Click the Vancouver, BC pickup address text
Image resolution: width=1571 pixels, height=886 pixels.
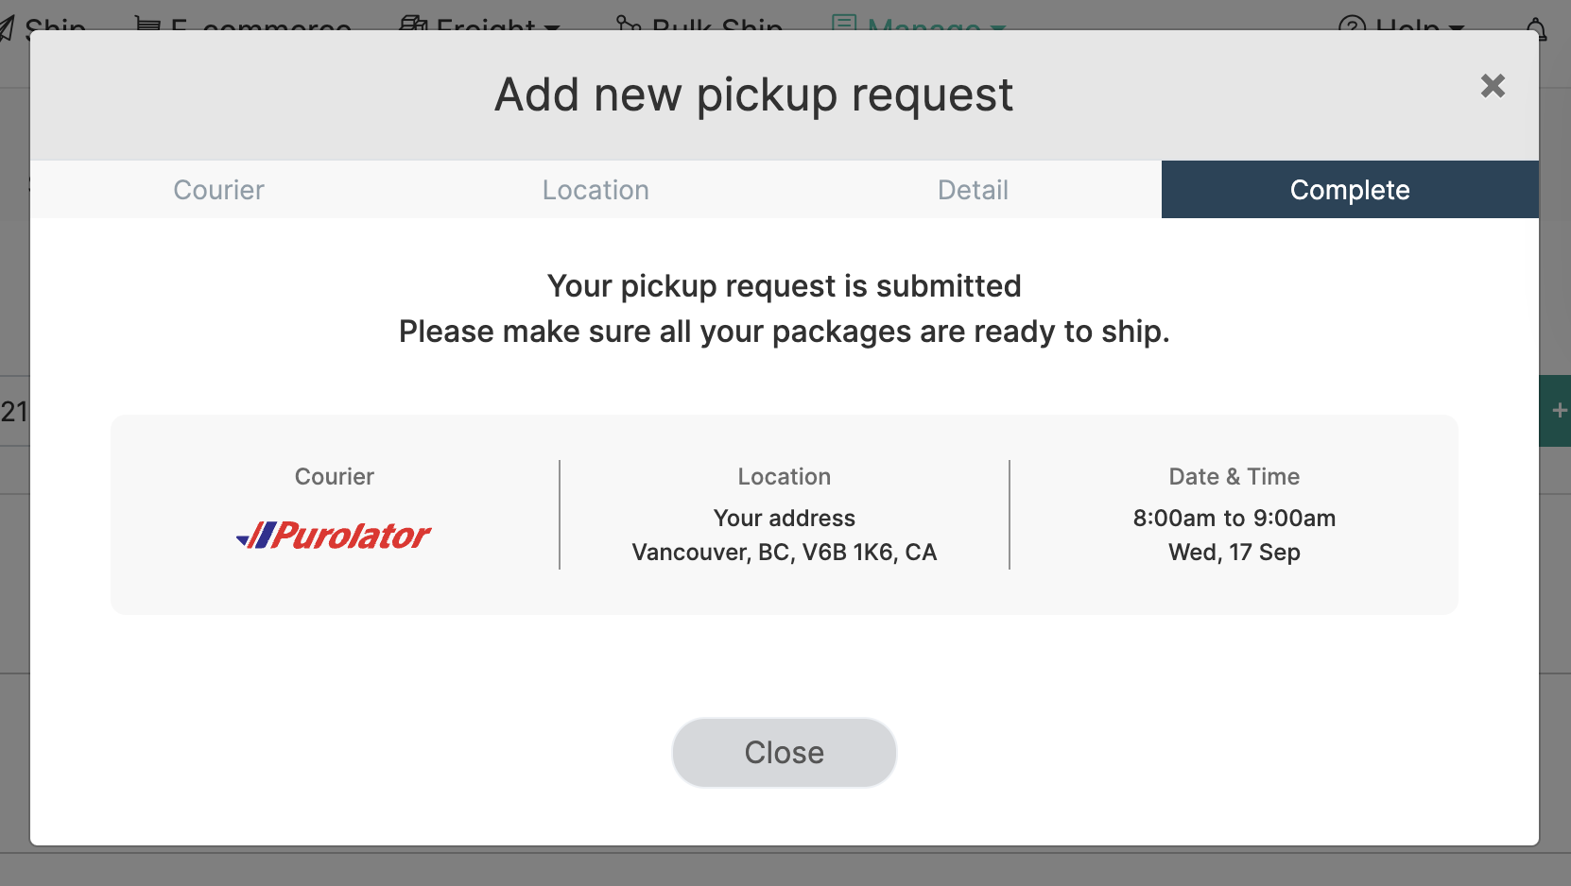[784, 553]
